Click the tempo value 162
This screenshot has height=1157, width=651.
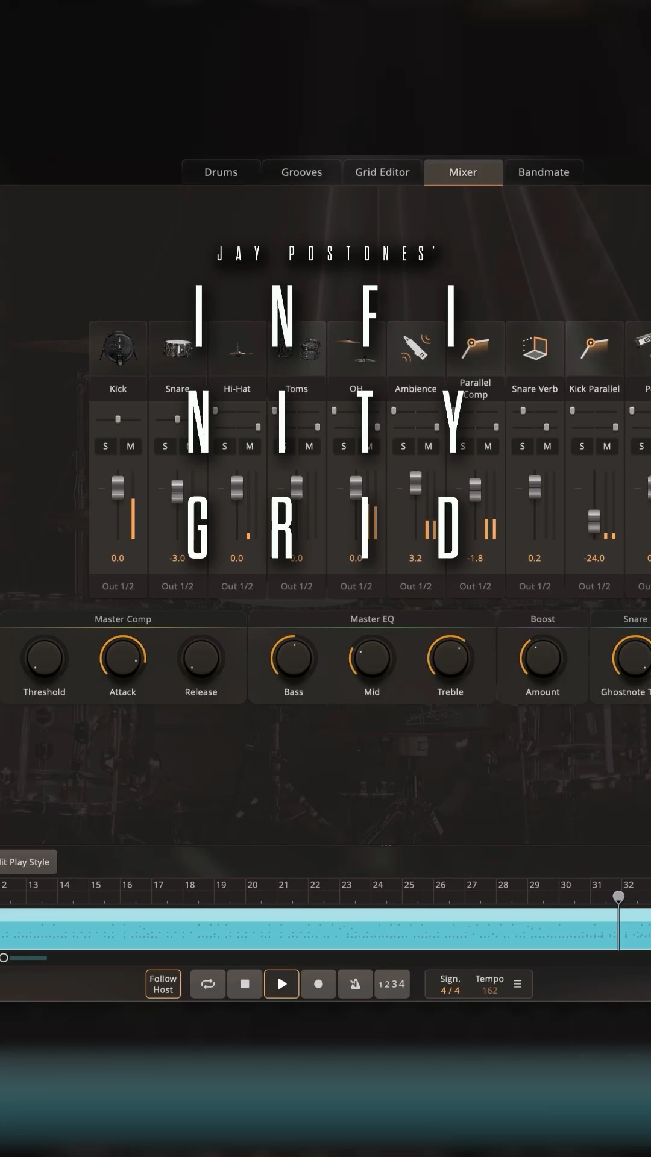[x=489, y=991]
